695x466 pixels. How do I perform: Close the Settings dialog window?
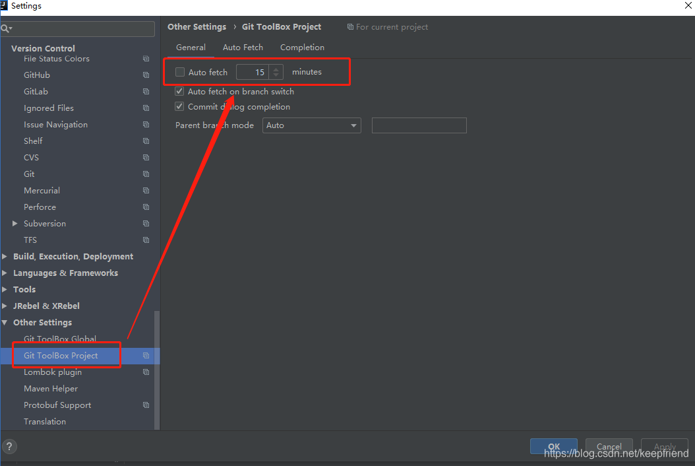[688, 5]
